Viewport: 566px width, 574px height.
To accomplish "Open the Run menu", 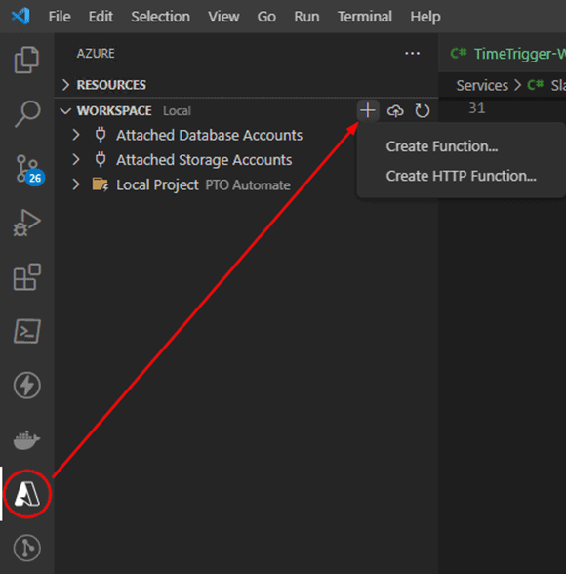I will pyautogui.click(x=306, y=17).
